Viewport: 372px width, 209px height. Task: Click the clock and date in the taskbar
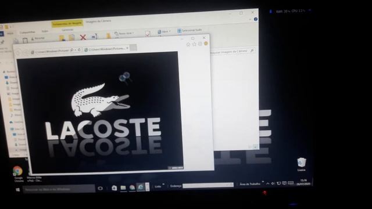tap(303, 182)
